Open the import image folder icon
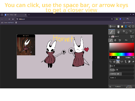 122,27
